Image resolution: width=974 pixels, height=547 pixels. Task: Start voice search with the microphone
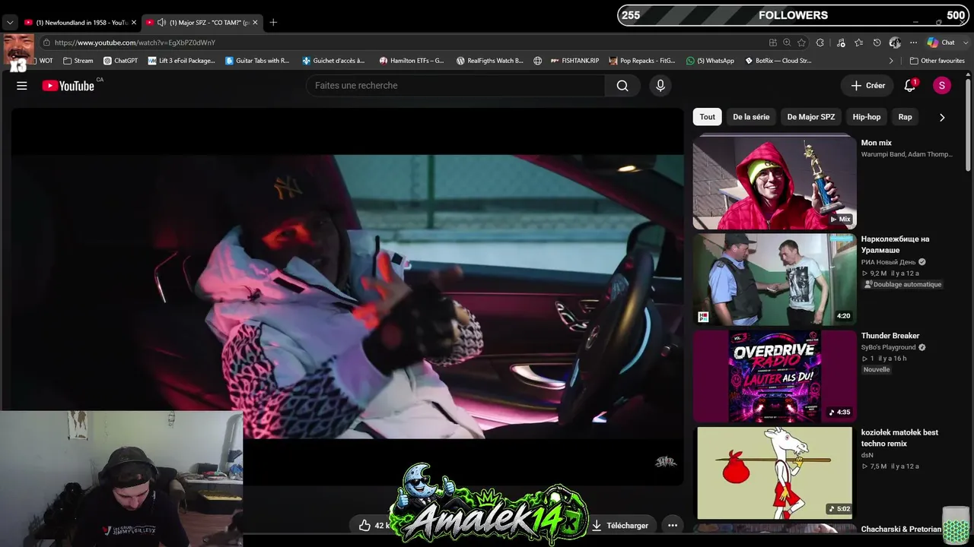[660, 86]
